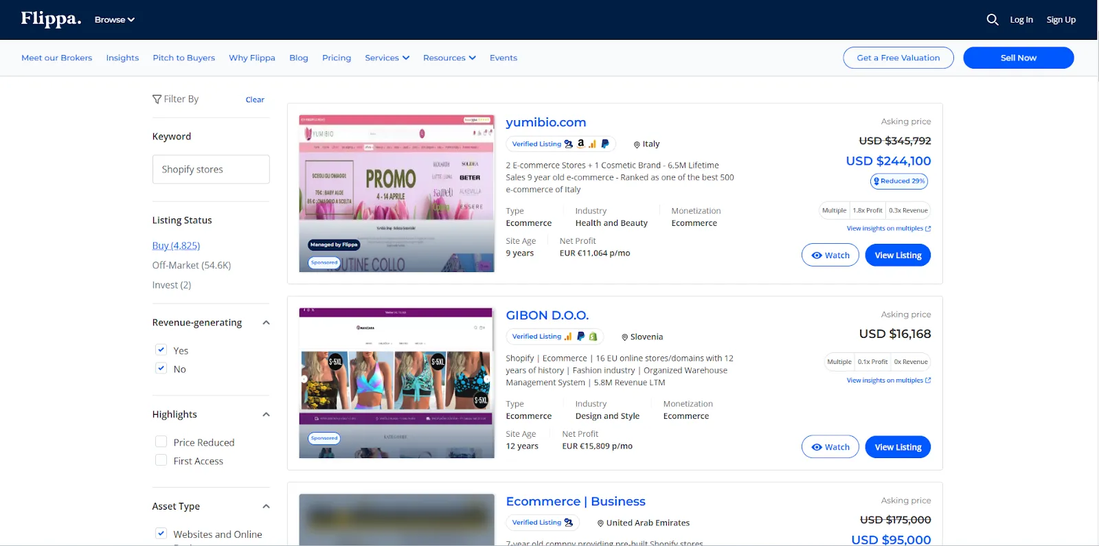Go to the Flippa logo homepage
Screen dimensions: 1099x546
(x=51, y=19)
